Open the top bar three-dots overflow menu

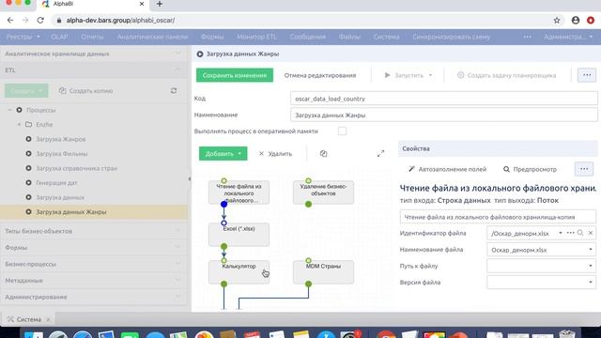point(527,37)
